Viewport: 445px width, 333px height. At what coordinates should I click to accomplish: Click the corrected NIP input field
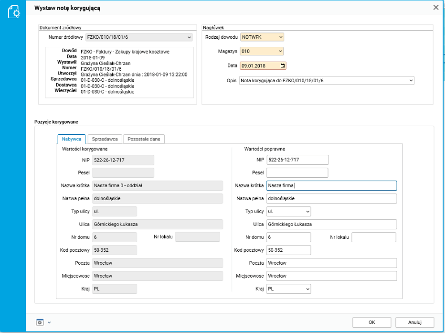coord(297,160)
